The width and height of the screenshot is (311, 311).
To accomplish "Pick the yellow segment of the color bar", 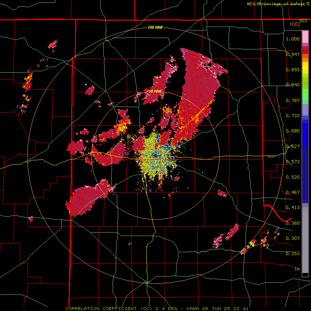I will 305,68.
